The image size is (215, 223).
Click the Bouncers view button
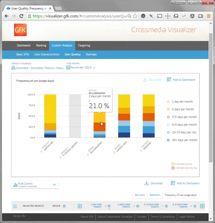click(x=140, y=195)
